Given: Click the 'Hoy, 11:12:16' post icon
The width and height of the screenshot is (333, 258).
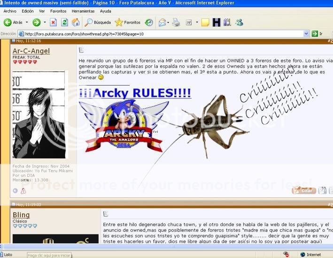Looking at the screenshot, I should coord(14,41).
